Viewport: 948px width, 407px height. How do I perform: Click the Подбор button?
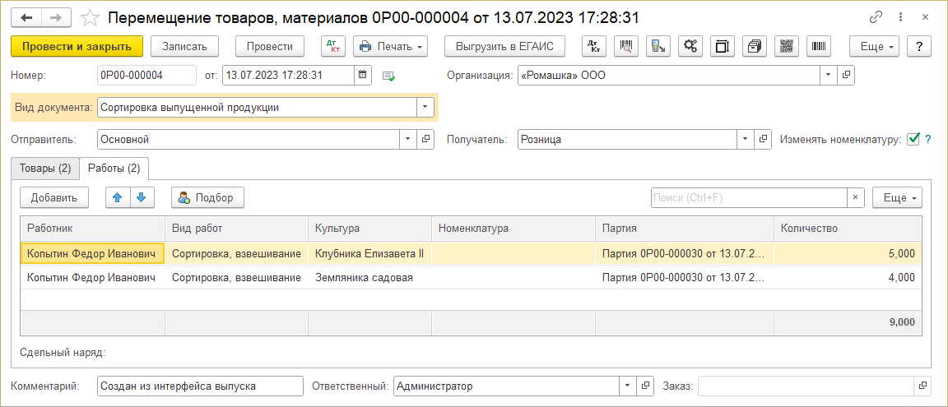207,197
